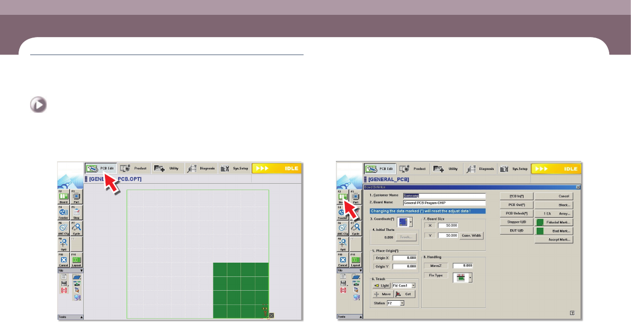Click Customer Name field containing Samsung
The width and height of the screenshot is (631, 323).
point(445,196)
